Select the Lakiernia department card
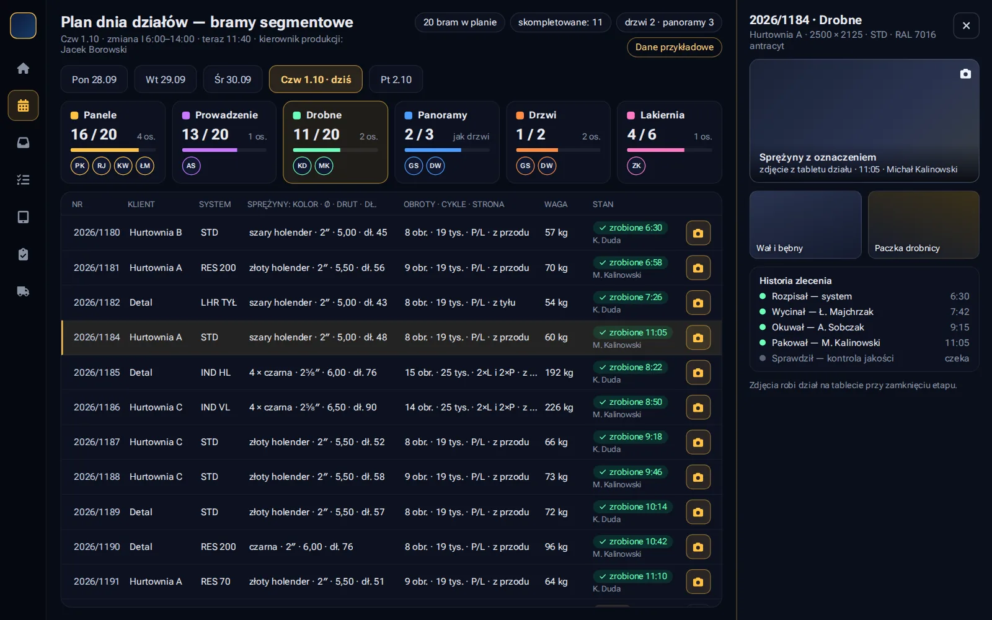992x620 pixels. click(x=670, y=142)
